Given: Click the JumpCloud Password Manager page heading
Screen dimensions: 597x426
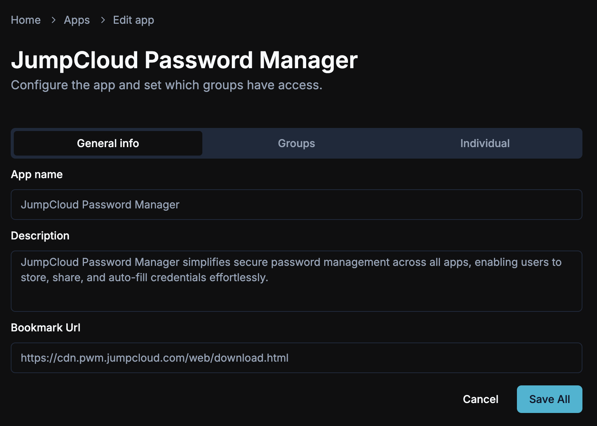Looking at the screenshot, I should (x=184, y=60).
